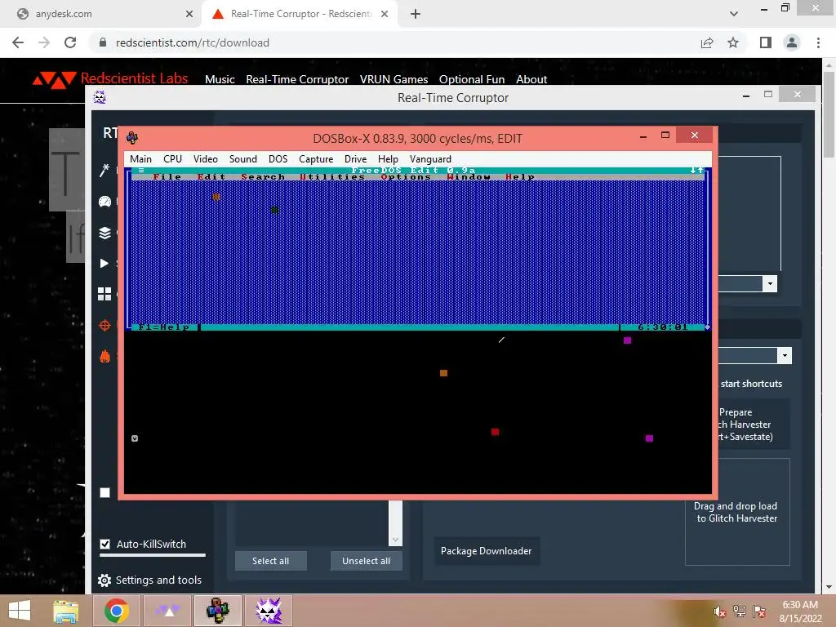Open Real-Time Corruptor page link
The width and height of the screenshot is (836, 627).
tap(297, 79)
